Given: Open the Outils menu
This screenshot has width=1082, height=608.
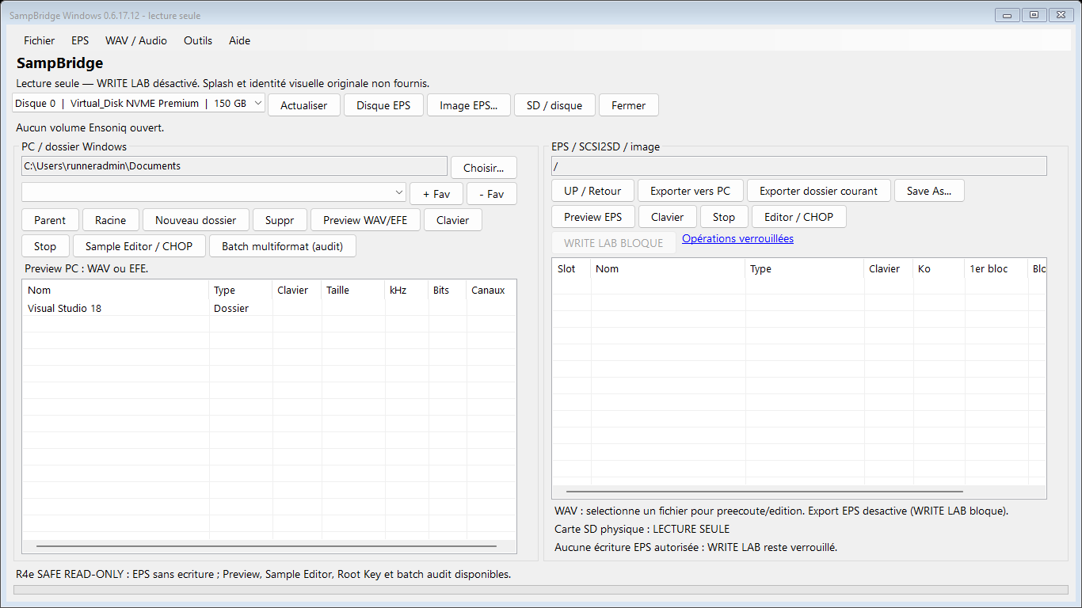Looking at the screenshot, I should (x=198, y=40).
